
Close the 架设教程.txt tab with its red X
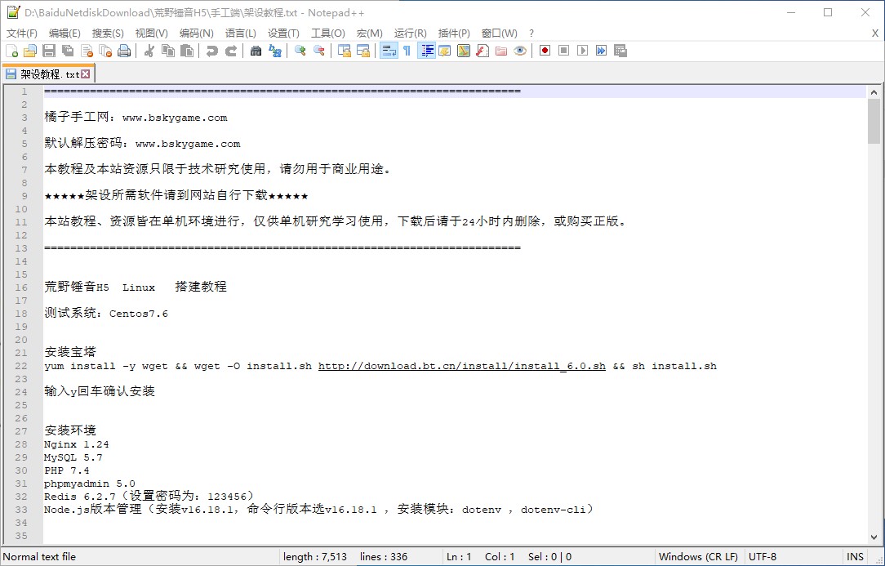(x=85, y=74)
